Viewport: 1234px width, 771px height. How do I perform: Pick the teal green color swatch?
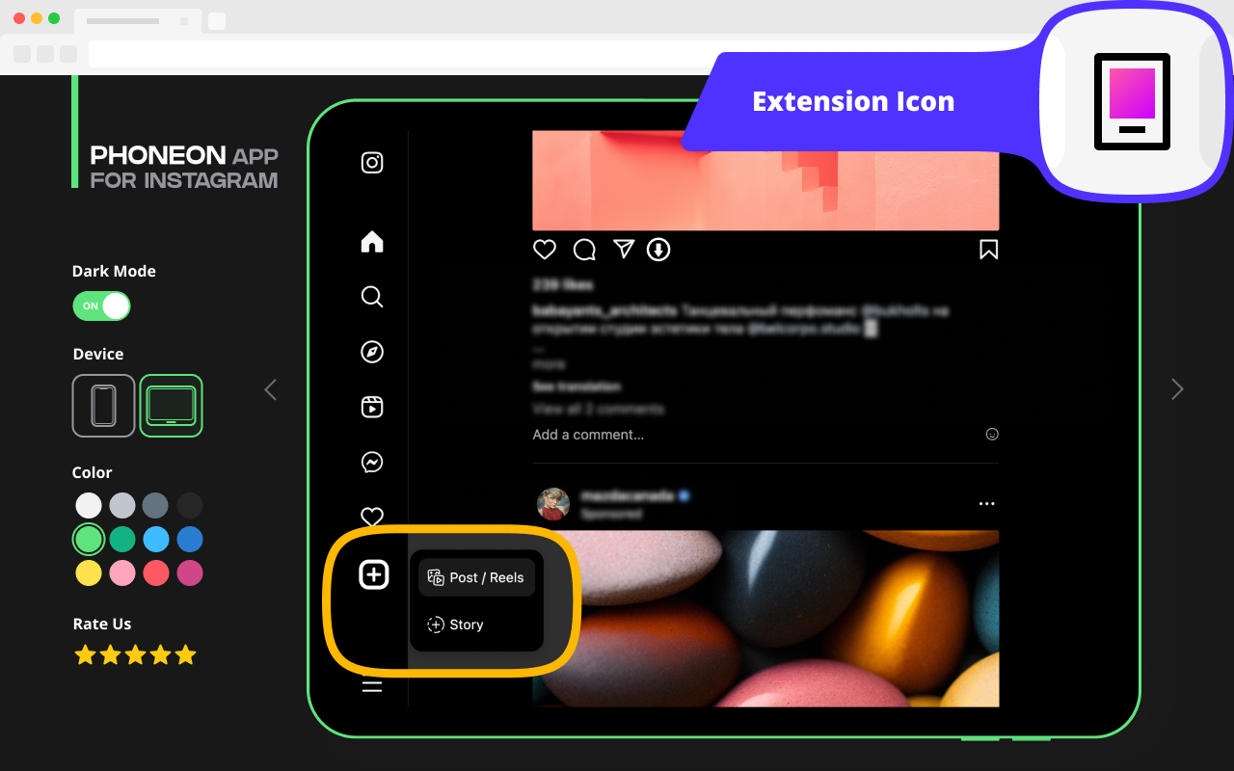coord(122,539)
